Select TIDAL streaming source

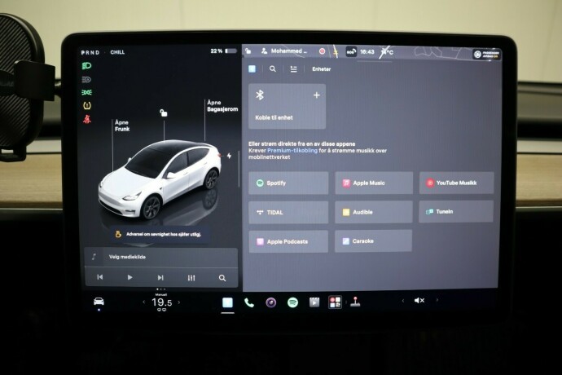[288, 213]
